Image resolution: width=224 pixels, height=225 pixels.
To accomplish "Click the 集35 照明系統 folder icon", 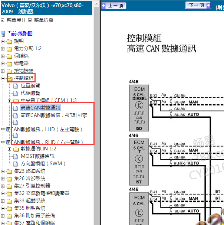I will [9, 209].
